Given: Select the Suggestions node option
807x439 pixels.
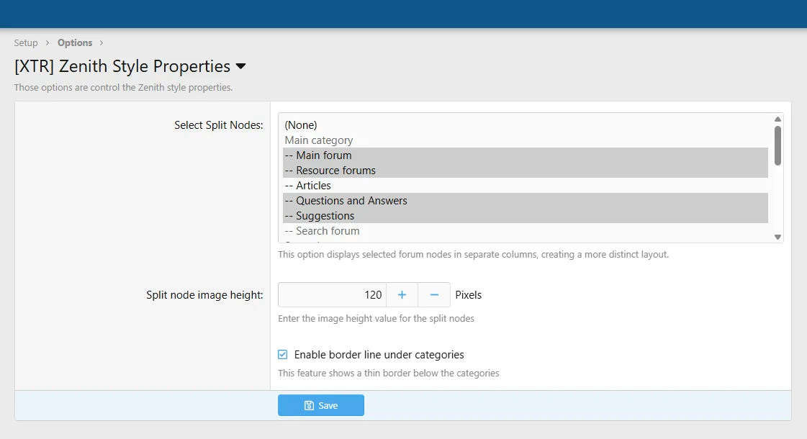Looking at the screenshot, I should click(320, 216).
